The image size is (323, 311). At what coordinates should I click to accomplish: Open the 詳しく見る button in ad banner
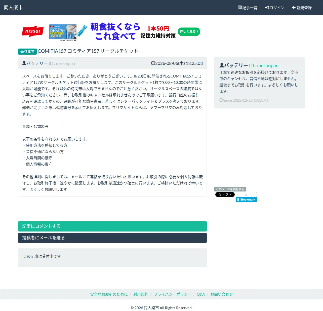(189, 31)
